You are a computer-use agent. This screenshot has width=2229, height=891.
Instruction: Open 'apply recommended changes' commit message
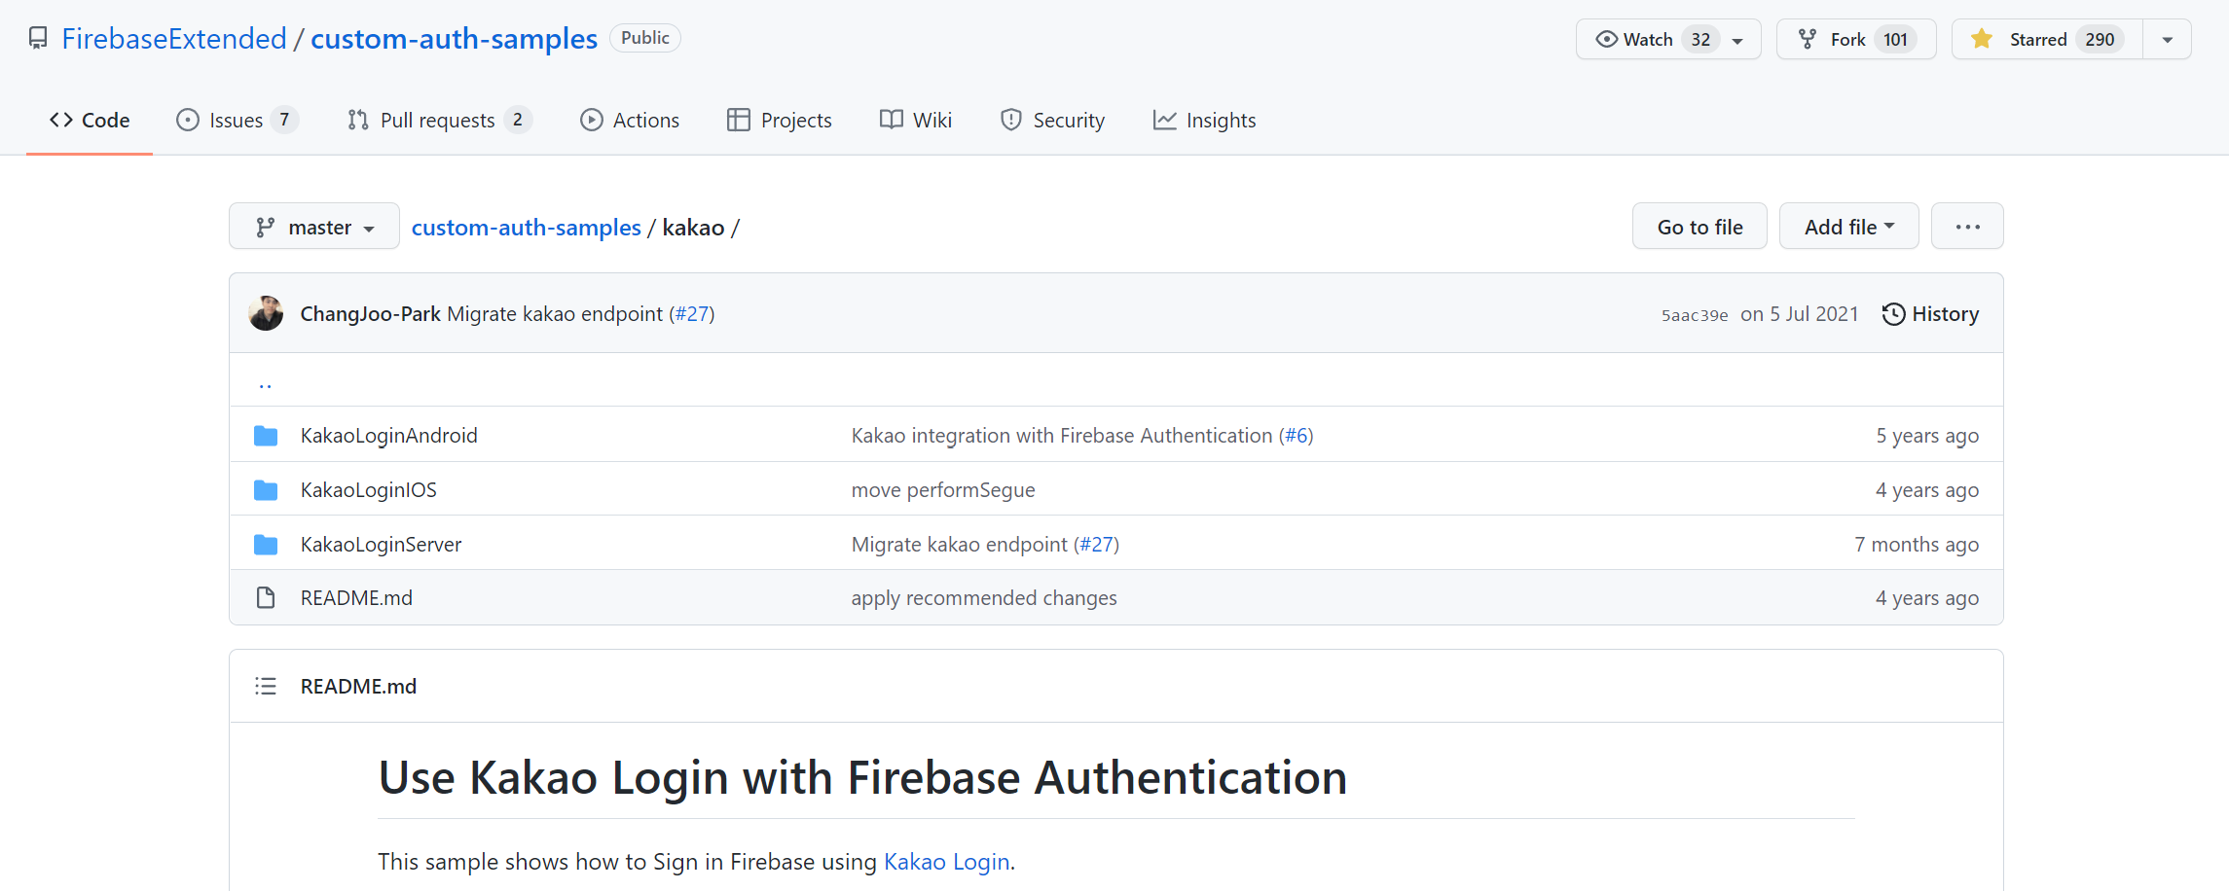coord(984,598)
